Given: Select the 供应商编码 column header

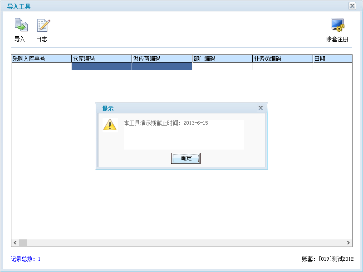Looking at the screenshot, I should (162, 58).
